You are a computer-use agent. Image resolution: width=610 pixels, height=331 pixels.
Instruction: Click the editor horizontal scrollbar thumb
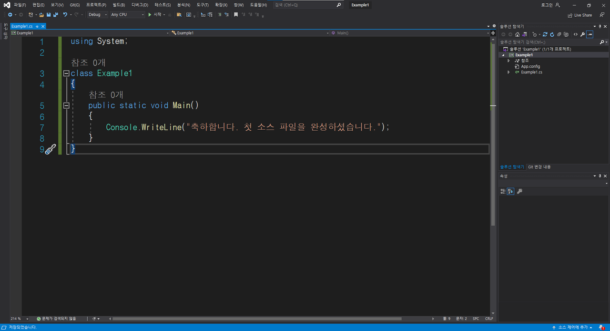pyautogui.click(x=257, y=319)
